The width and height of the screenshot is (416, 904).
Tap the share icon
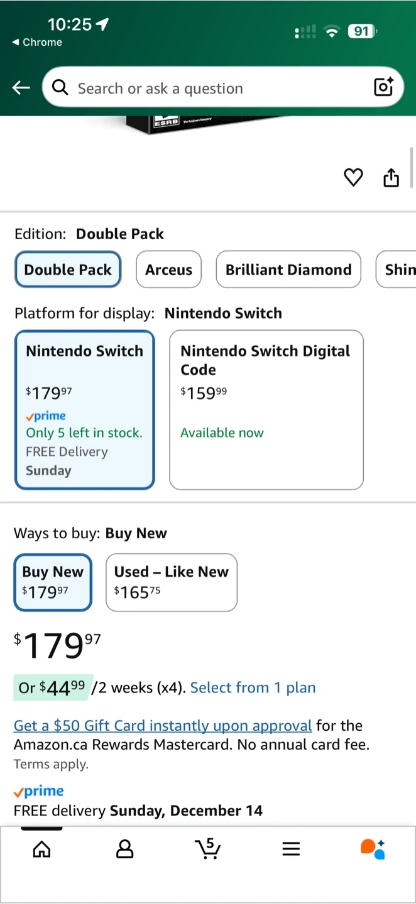pos(391,178)
